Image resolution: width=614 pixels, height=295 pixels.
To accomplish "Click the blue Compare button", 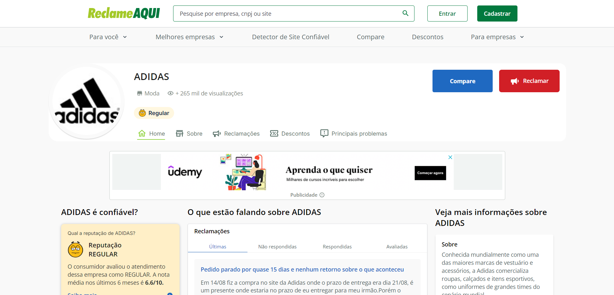I will pos(462,81).
